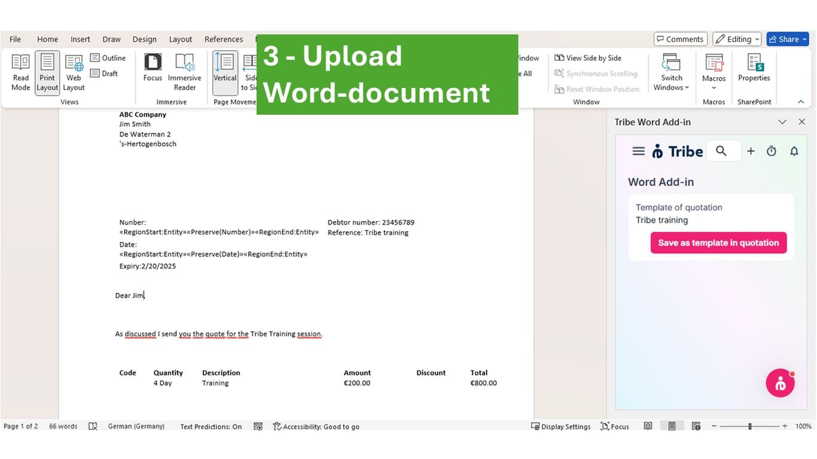Choose the Outline view
817x459 pixels.
point(108,58)
